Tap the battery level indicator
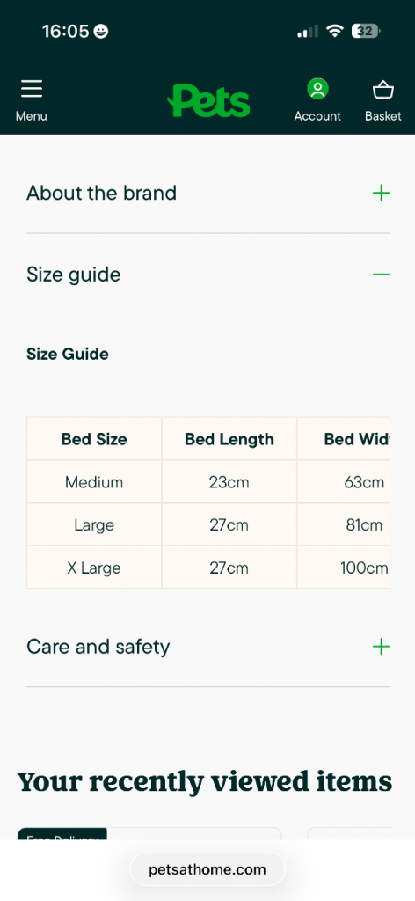Screen dimensions: 415x901 point(366,31)
